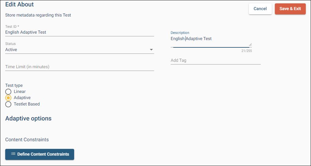Focus the Test ID text field
Image resolution: width=311 pixels, height=166 pixels.
tap(79, 32)
